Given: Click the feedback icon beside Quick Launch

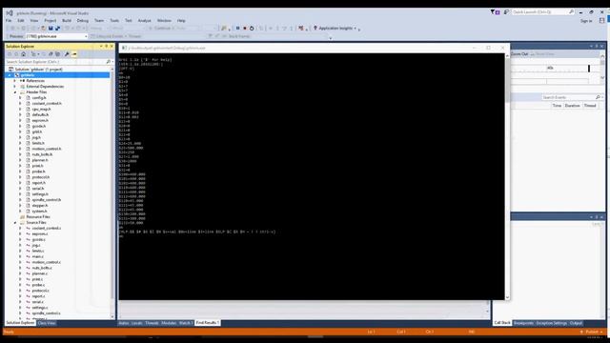Looking at the screenshot, I should 506,12.
